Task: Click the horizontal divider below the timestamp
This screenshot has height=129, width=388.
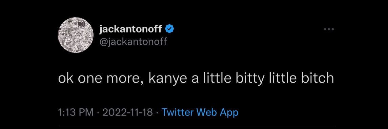Action: tap(197, 128)
